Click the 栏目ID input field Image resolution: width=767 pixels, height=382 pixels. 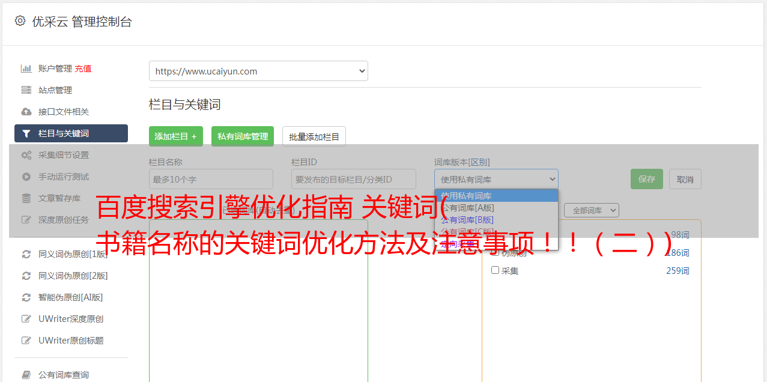click(x=354, y=179)
